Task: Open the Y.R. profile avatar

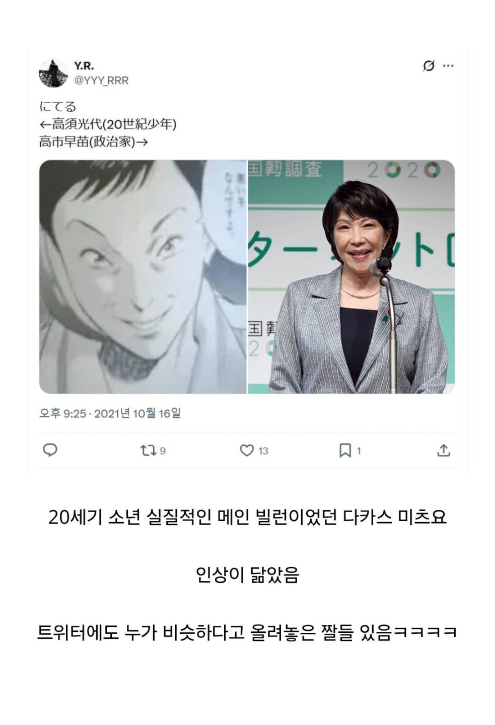Action: (53, 73)
